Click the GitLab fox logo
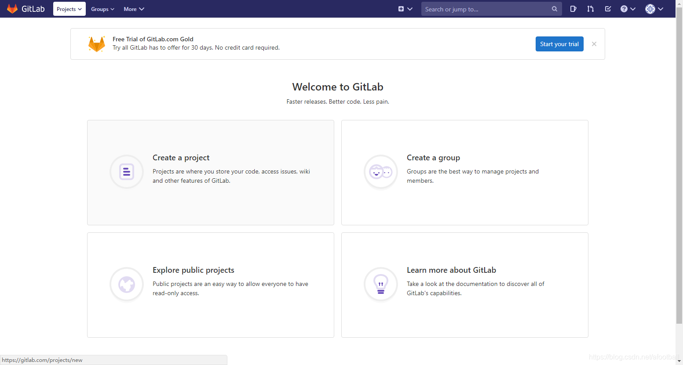 (x=12, y=9)
